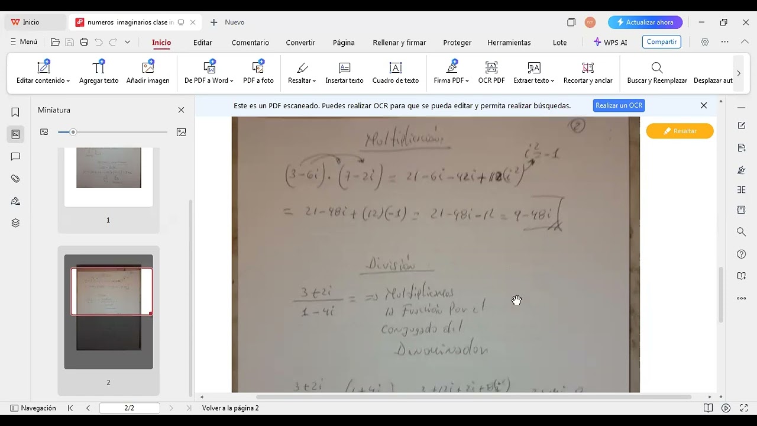The image size is (757, 426).
Task: Open De PDF a Word dropdown
Action: tap(209, 73)
